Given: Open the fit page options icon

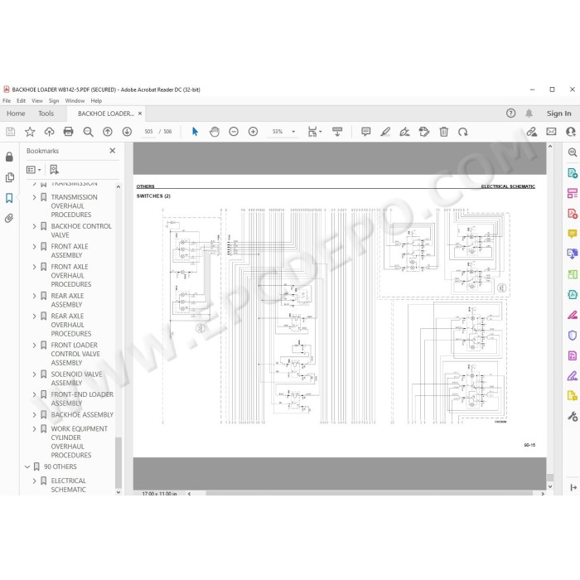Looking at the screenshot, I should coord(314,132).
